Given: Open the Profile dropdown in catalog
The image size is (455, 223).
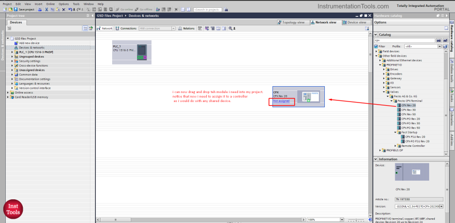Looking at the screenshot, I should pyautogui.click(x=439, y=47).
